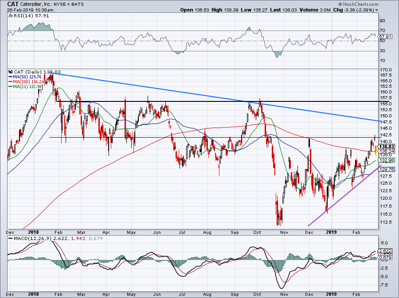Click the RSI(14) indicator icon
The width and height of the screenshot is (399, 298).
click(x=10, y=16)
